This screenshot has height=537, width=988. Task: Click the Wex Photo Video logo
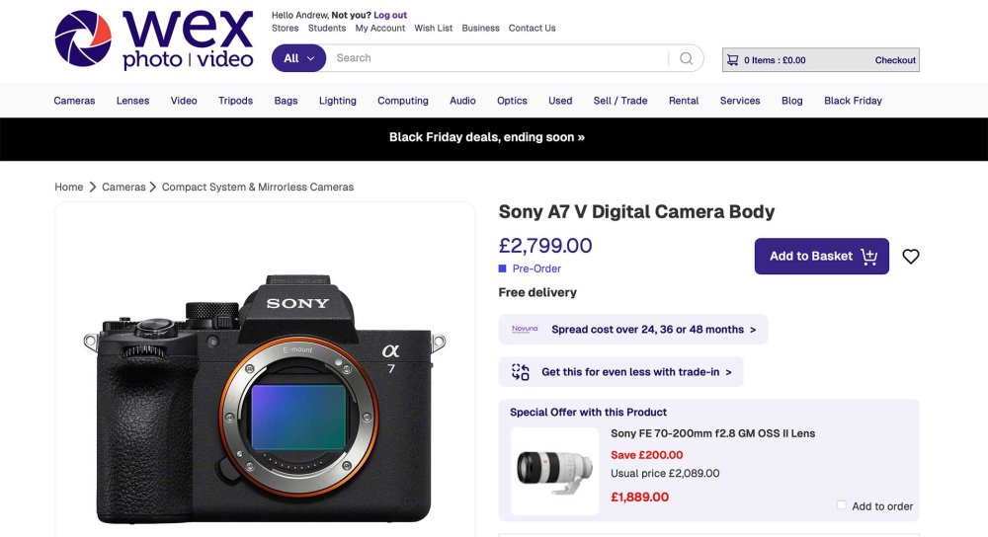154,39
